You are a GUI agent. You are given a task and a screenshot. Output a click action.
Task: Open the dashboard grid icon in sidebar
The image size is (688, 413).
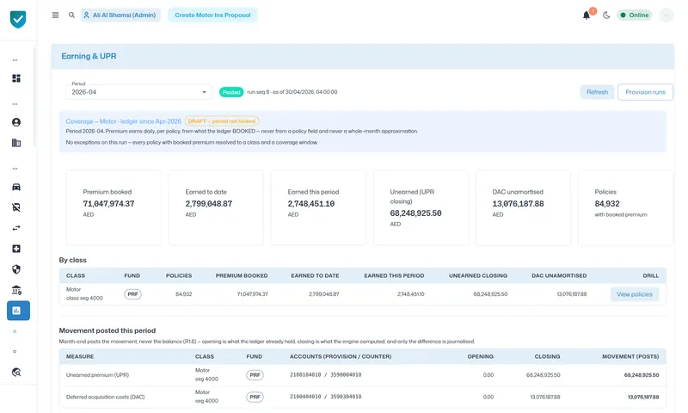click(16, 78)
